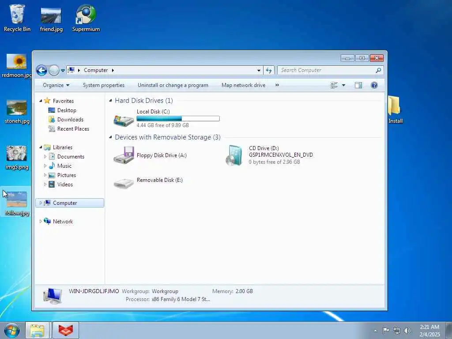Open Help with the question mark
The image size is (452, 339).
(374, 85)
